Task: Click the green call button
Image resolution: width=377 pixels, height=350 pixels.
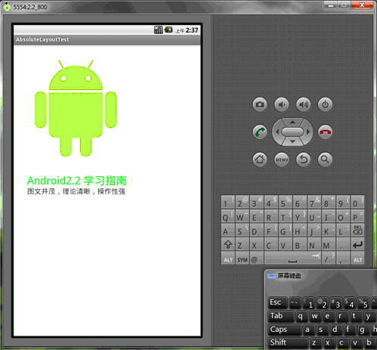Action: pos(260,132)
